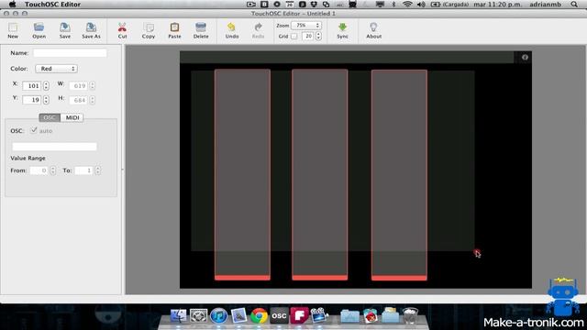The width and height of the screenshot is (587, 330).
Task: Switch to the OSC tab
Action: click(50, 117)
